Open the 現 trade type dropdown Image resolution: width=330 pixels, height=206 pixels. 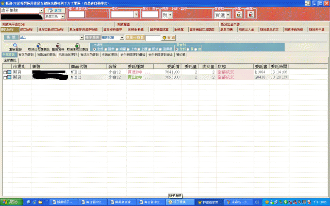pyautogui.click(x=170, y=15)
